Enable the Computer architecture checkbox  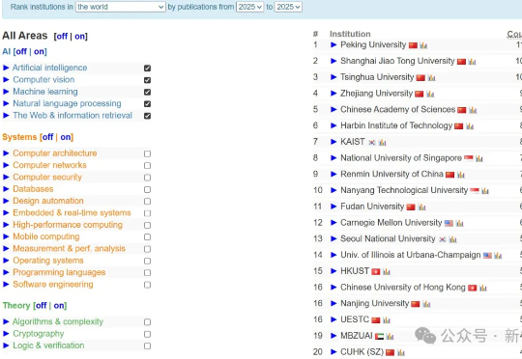coord(148,153)
